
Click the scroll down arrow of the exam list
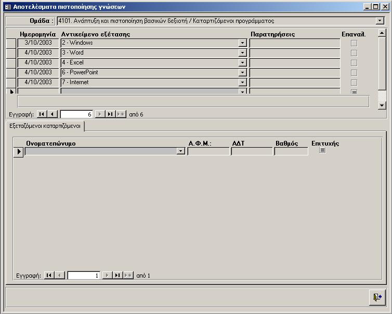point(382,105)
